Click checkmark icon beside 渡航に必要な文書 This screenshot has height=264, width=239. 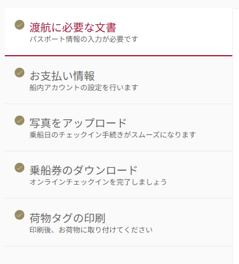pos(19,25)
